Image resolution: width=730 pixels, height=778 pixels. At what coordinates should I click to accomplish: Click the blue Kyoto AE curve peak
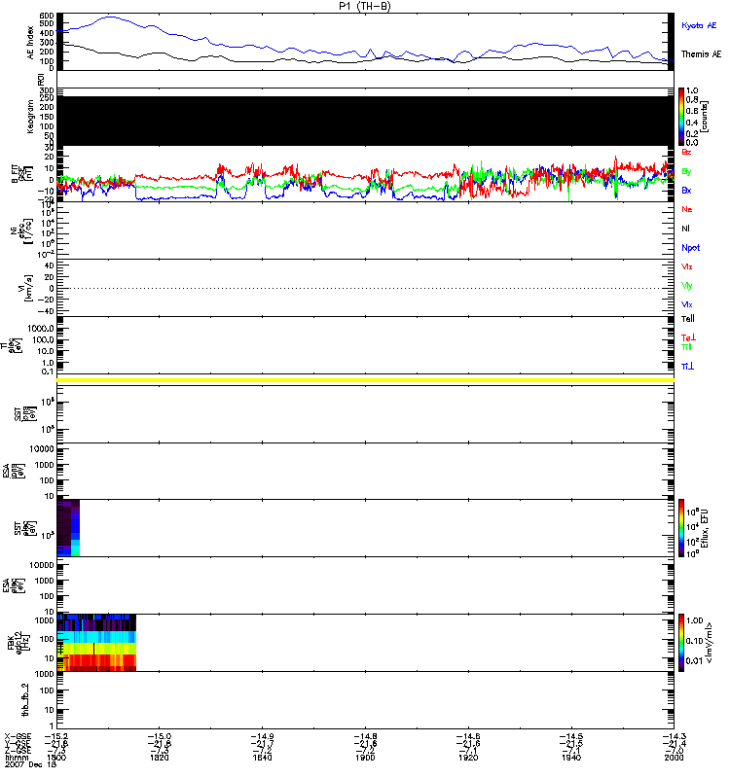click(110, 18)
